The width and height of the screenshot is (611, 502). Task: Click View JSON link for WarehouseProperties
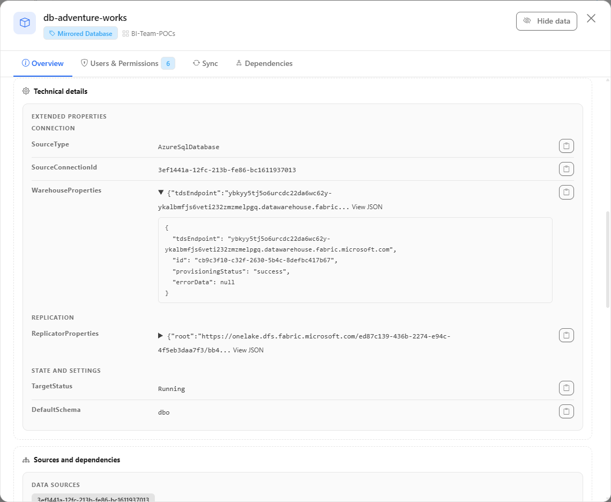click(367, 207)
